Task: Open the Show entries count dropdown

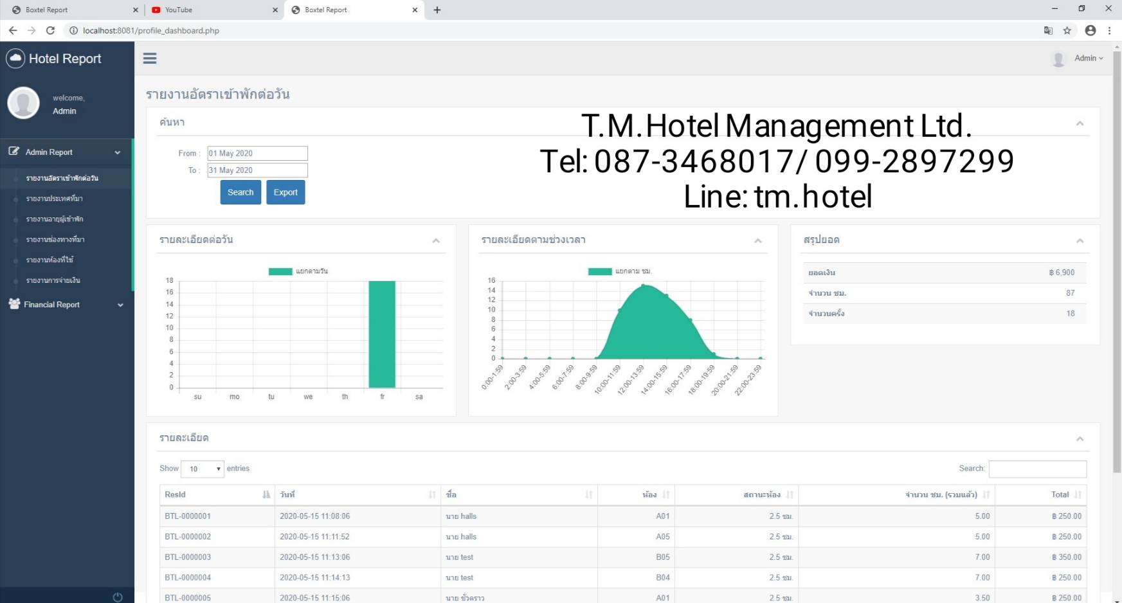Action: 202,469
